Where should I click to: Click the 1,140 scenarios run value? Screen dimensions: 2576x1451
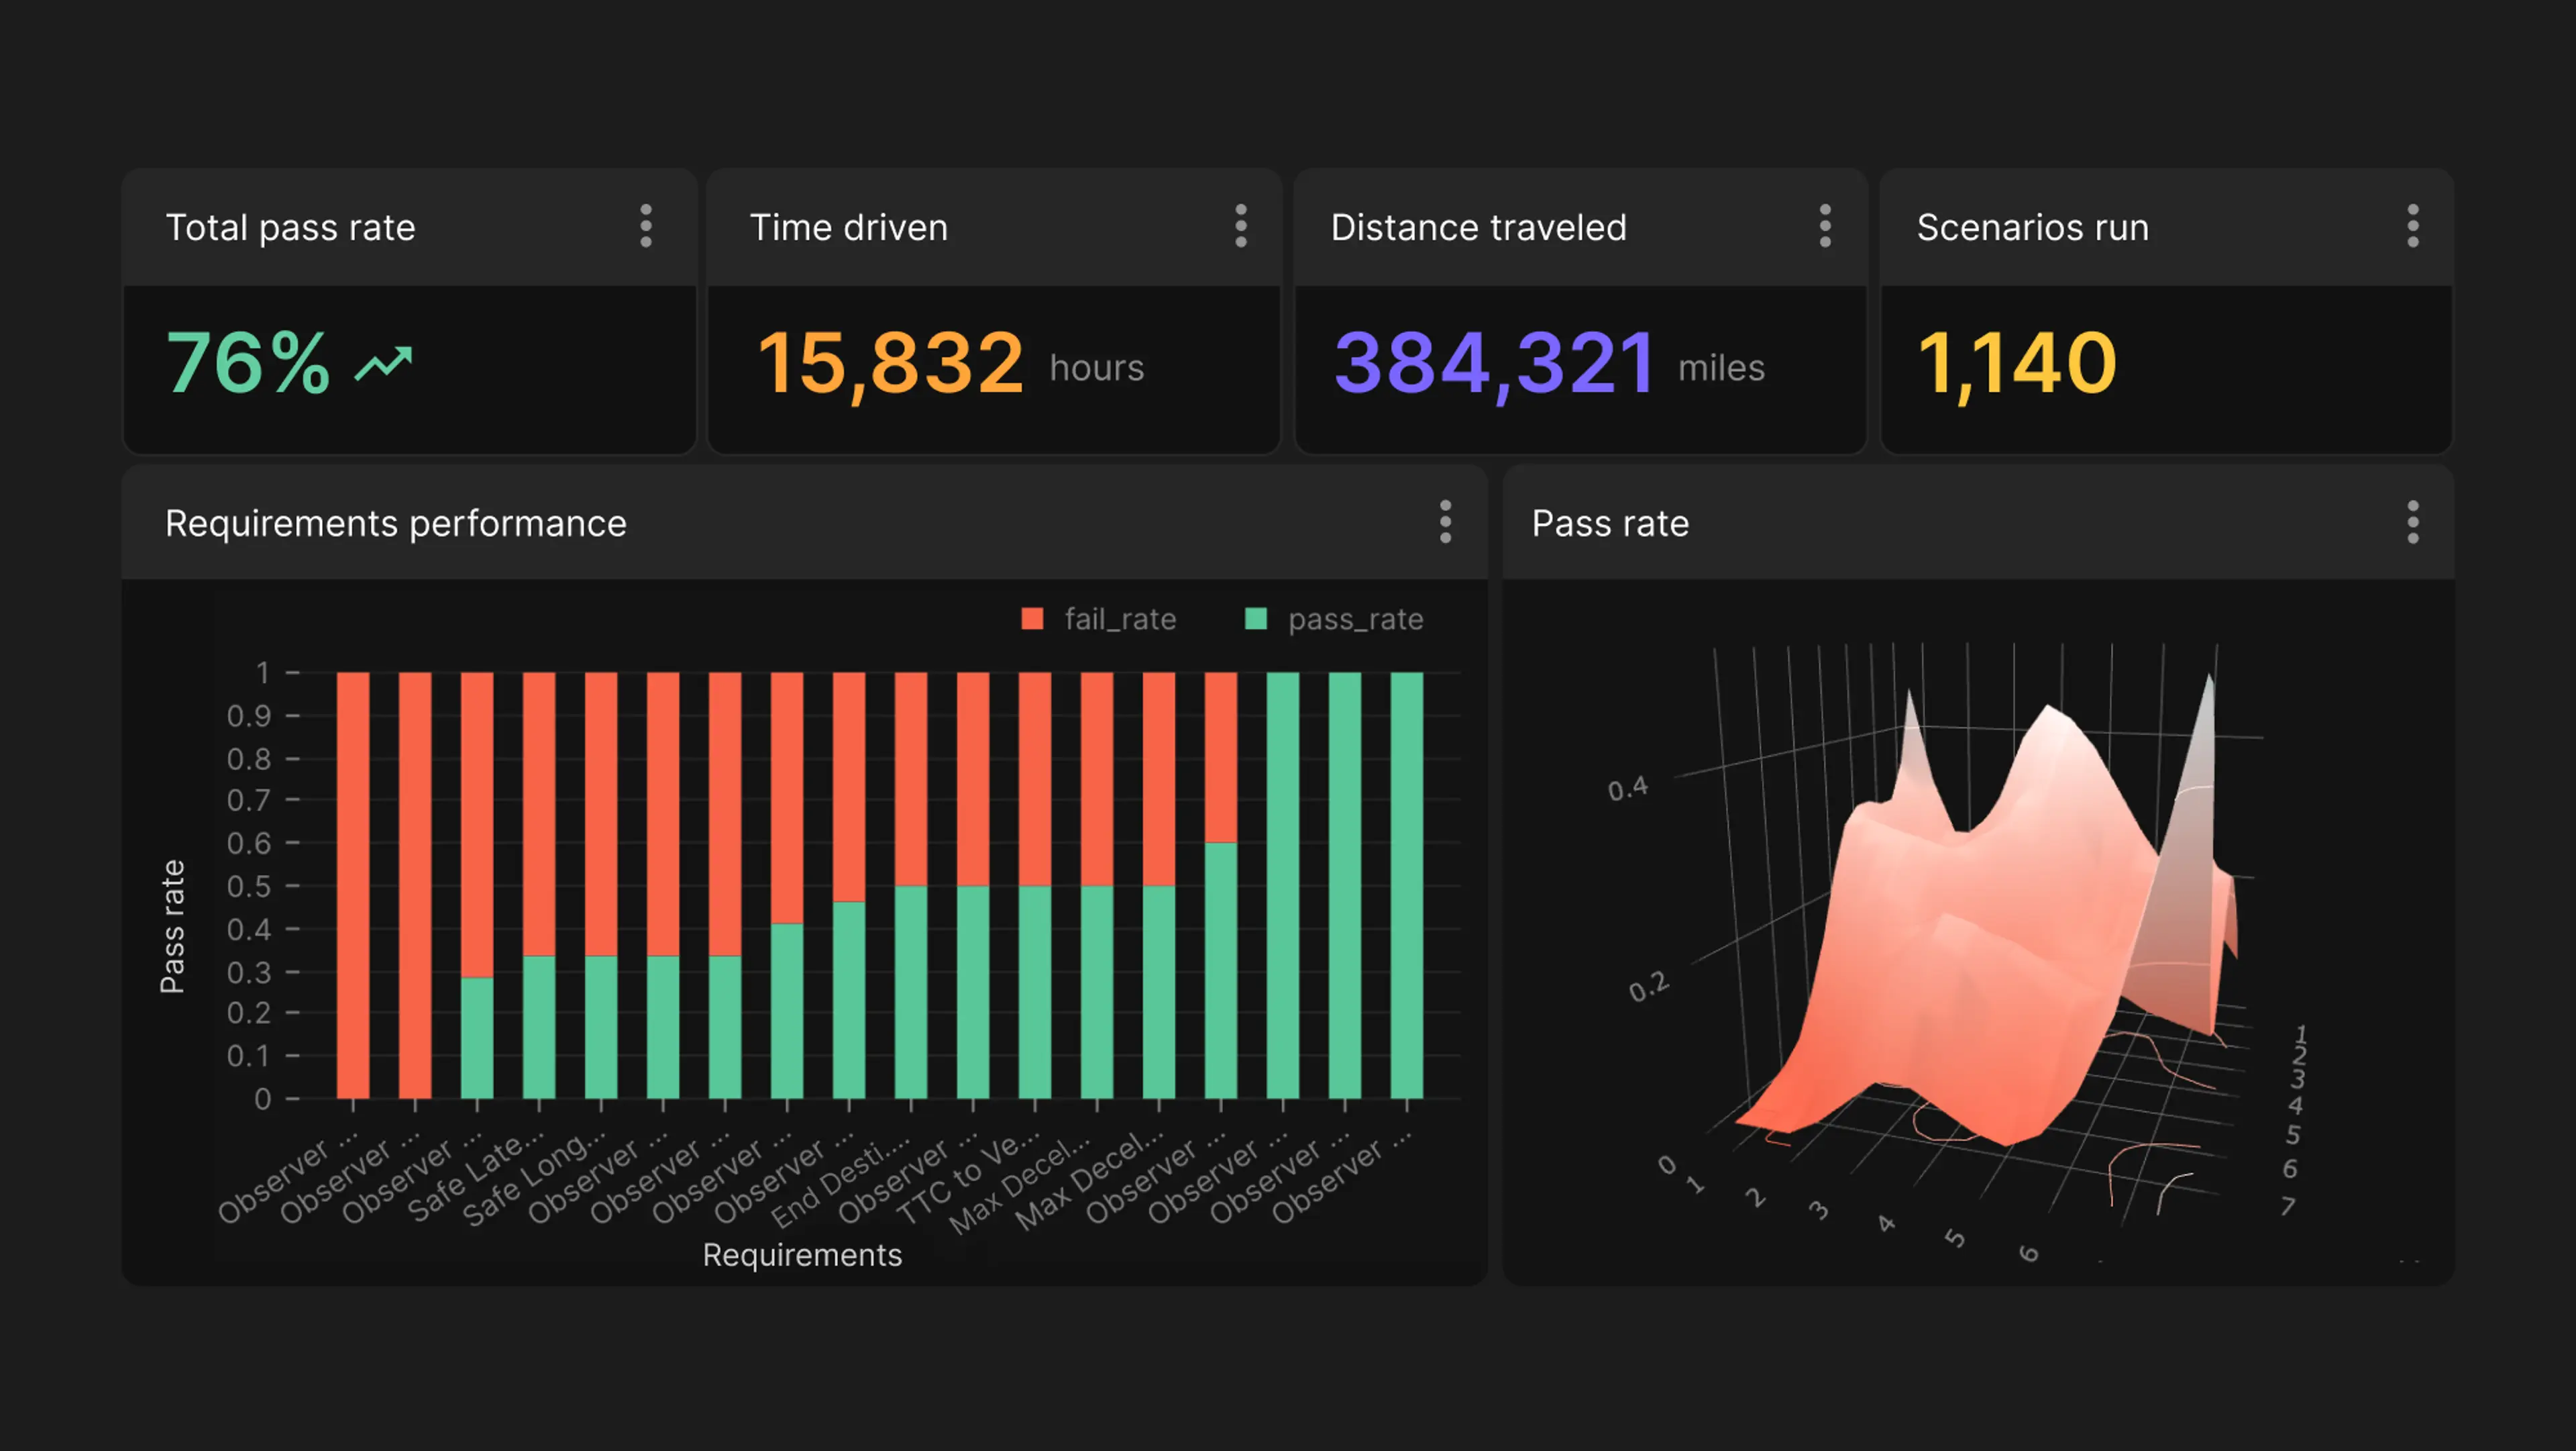click(2016, 363)
